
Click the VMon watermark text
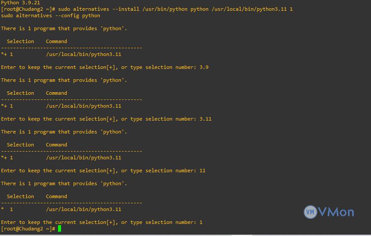336,212
